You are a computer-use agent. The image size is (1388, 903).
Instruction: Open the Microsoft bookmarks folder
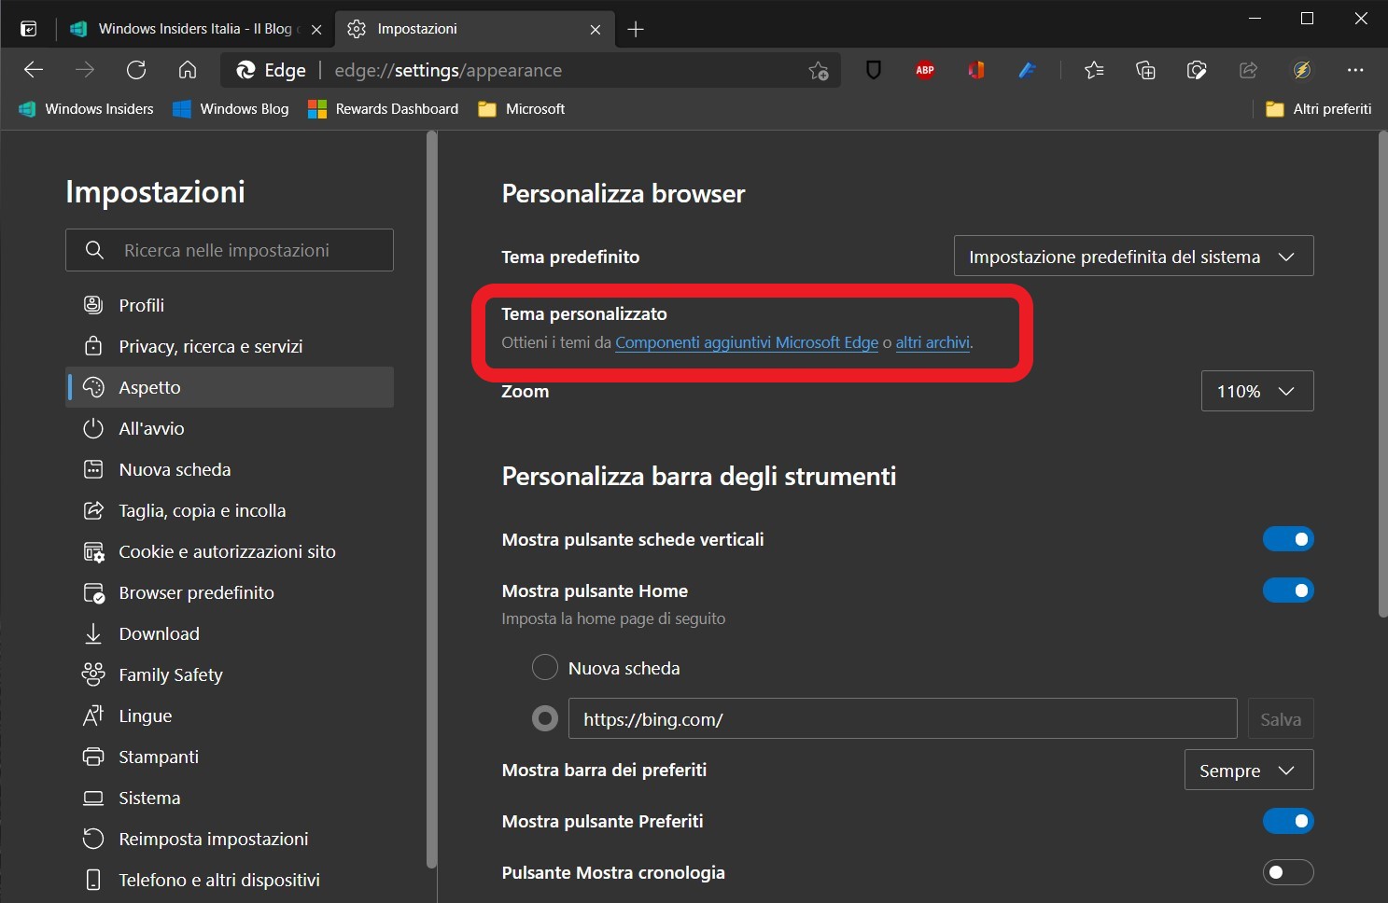522,109
